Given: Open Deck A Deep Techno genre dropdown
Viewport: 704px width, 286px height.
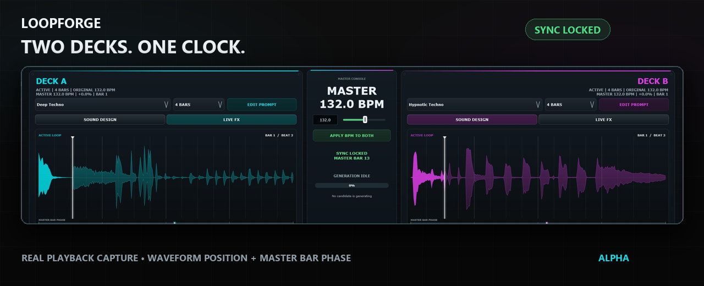Looking at the screenshot, I should pyautogui.click(x=103, y=105).
